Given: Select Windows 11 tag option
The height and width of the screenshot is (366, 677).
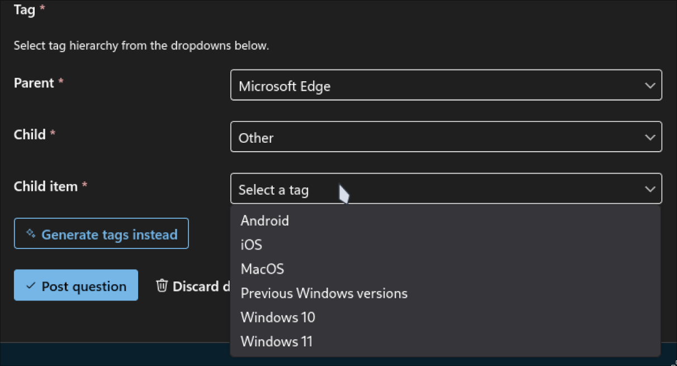Looking at the screenshot, I should [445, 341].
